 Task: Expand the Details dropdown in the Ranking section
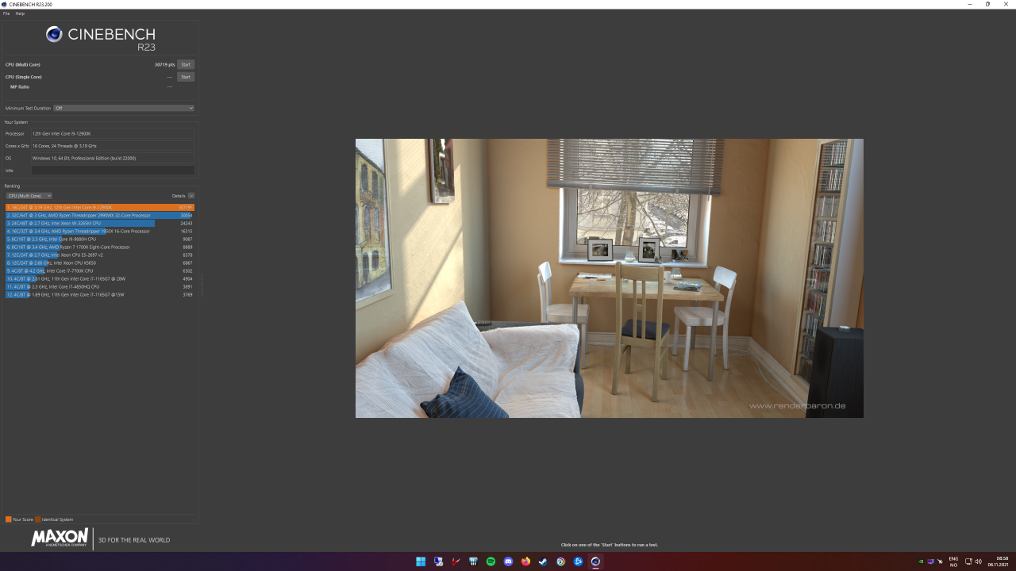(190, 196)
